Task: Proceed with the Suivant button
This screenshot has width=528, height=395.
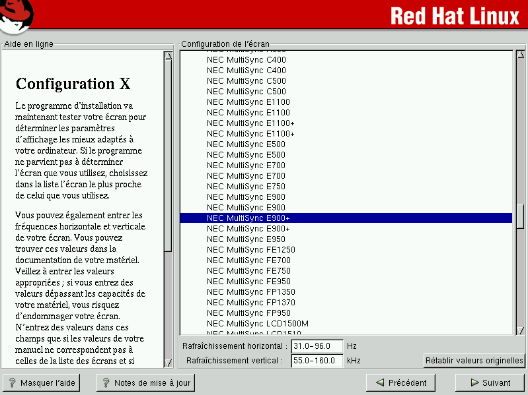Action: 490,382
